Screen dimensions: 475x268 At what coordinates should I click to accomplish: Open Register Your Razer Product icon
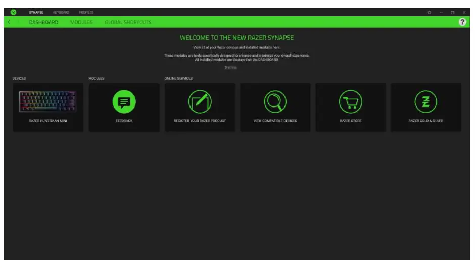tap(200, 101)
